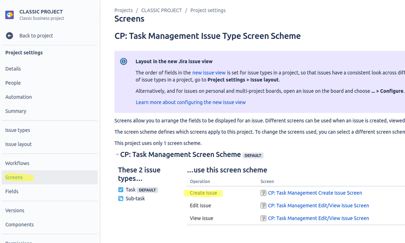The width and height of the screenshot is (405, 243).
Task: Click Project settings breadcrumb link
Action: point(208,10)
